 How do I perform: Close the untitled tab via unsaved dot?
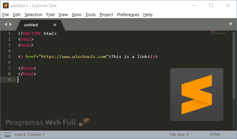coord(55,25)
